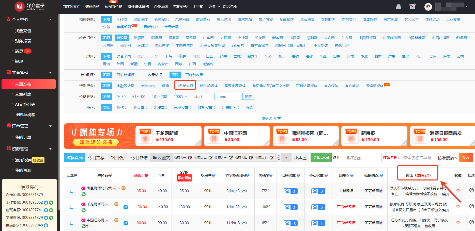Blacklist 千龙网新闻 with 黑 icon
The width and height of the screenshot is (475, 231).
point(471,206)
